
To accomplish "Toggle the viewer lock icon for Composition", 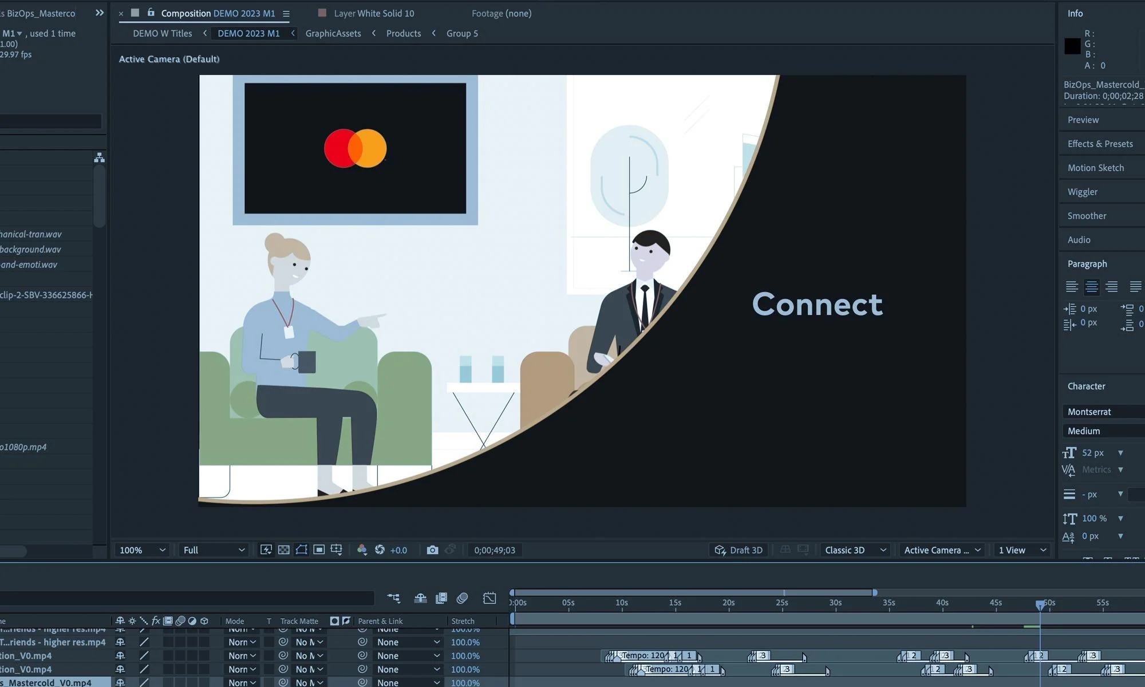I will pos(151,12).
